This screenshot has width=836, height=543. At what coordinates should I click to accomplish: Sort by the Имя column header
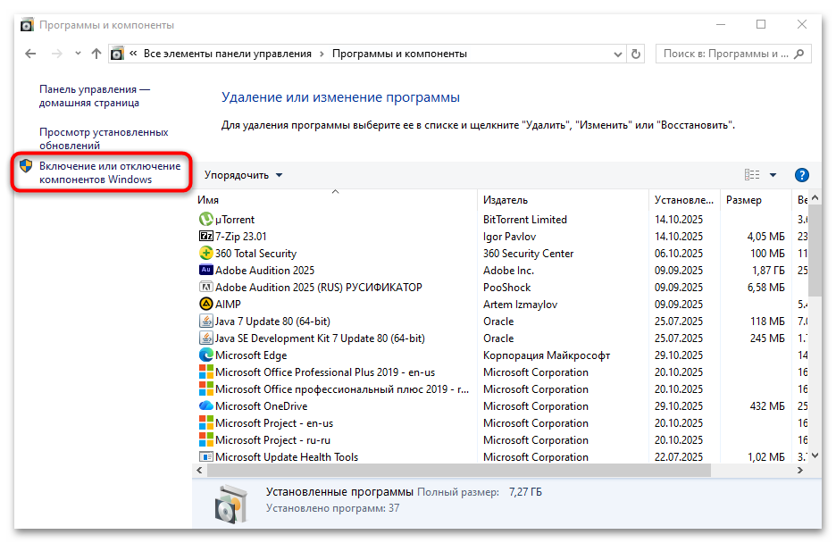point(335,200)
